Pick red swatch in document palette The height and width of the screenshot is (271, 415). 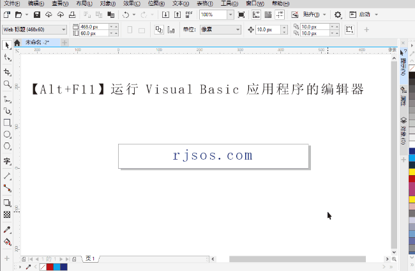(50, 267)
